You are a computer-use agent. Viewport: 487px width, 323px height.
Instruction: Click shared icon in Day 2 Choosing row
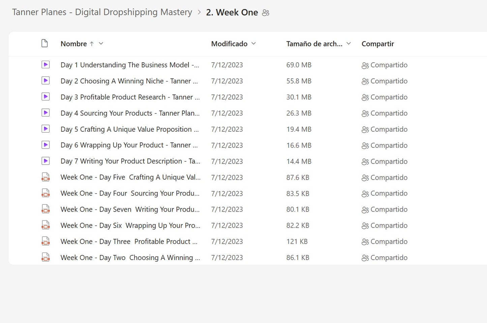point(365,81)
